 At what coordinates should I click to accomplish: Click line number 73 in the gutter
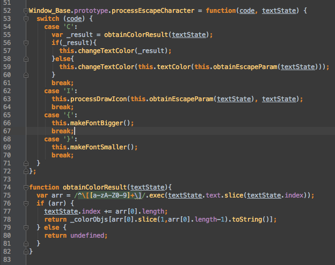(x=7, y=179)
